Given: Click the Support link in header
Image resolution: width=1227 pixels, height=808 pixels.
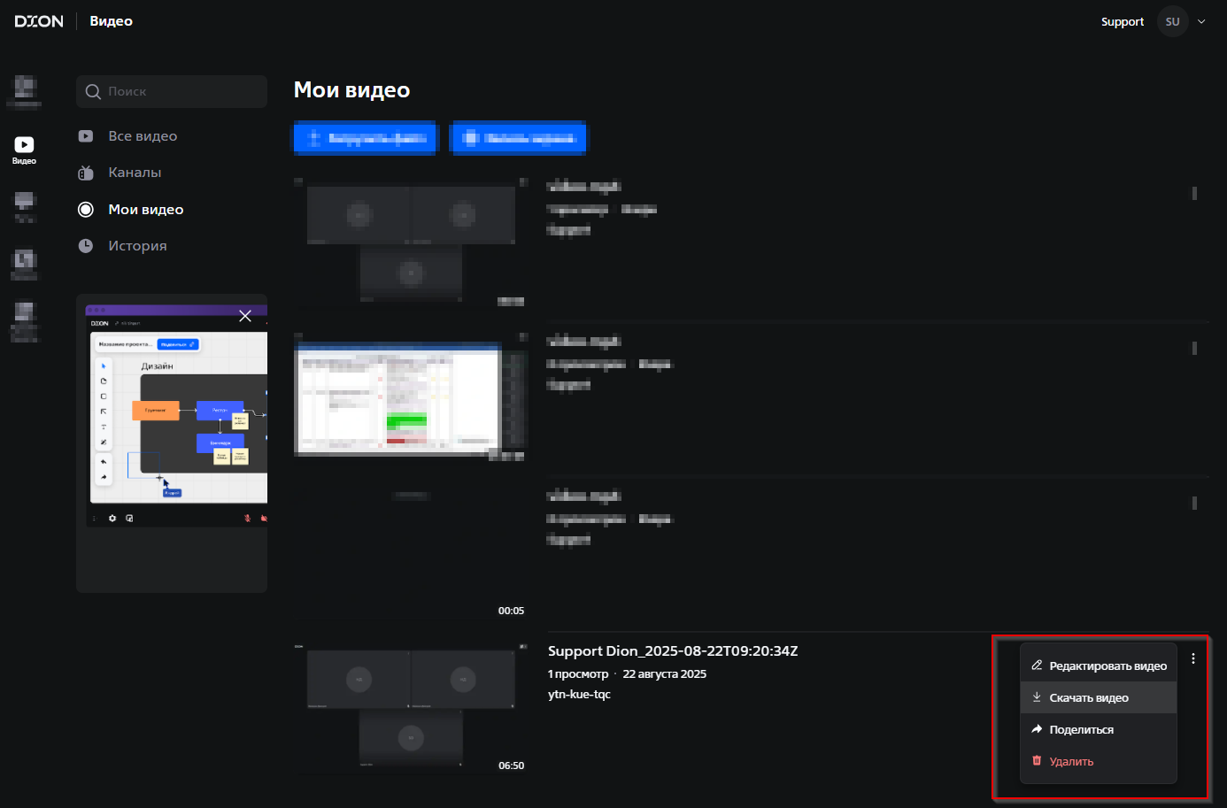Looking at the screenshot, I should click(x=1122, y=22).
